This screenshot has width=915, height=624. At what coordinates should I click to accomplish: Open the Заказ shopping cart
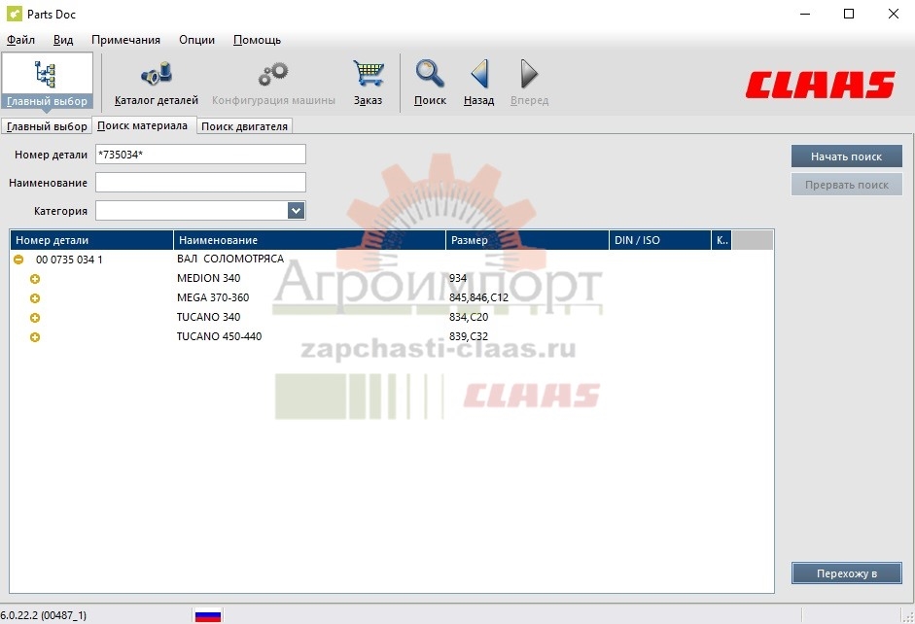click(x=369, y=84)
